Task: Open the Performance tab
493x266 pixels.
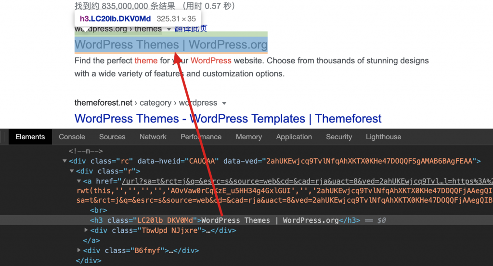Action: (201, 137)
